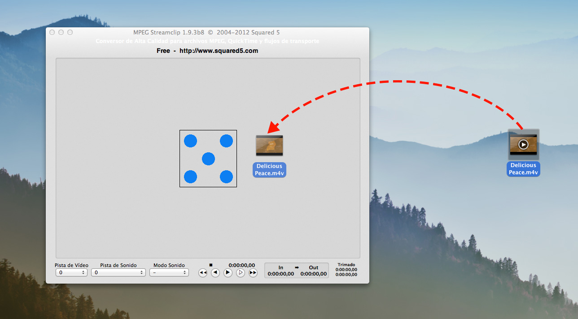Click the five blue dots Streamclip logo
Image resolution: width=578 pixels, height=319 pixels.
(208, 159)
